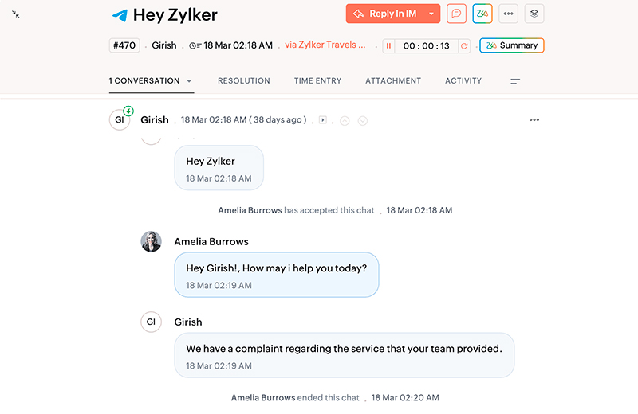This screenshot has height=414, width=638.
Task: Click the sender name Girish in the thread header
Action: click(155, 120)
